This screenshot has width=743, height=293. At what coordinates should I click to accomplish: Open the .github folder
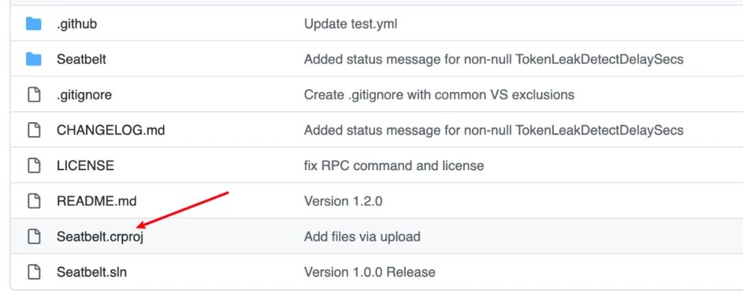(x=76, y=24)
